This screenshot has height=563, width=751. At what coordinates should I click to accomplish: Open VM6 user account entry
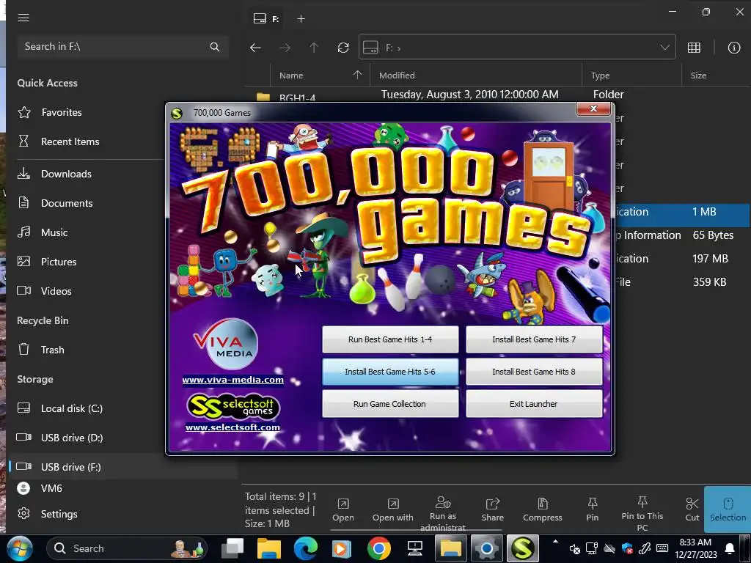(51, 488)
